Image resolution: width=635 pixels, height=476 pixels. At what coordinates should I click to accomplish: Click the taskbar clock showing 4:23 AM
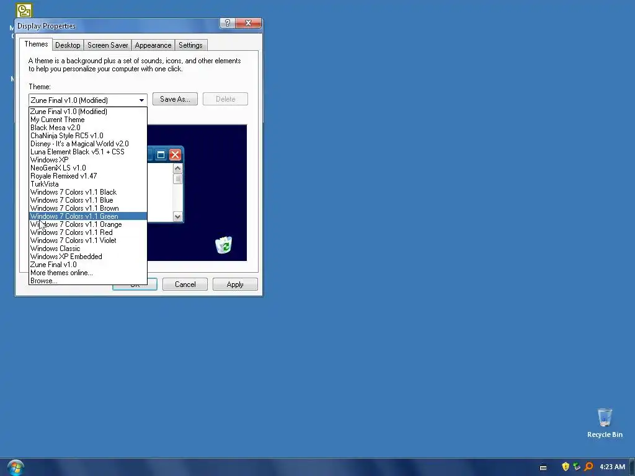pos(612,467)
